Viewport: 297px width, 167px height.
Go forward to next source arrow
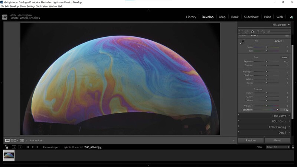coord(37,147)
